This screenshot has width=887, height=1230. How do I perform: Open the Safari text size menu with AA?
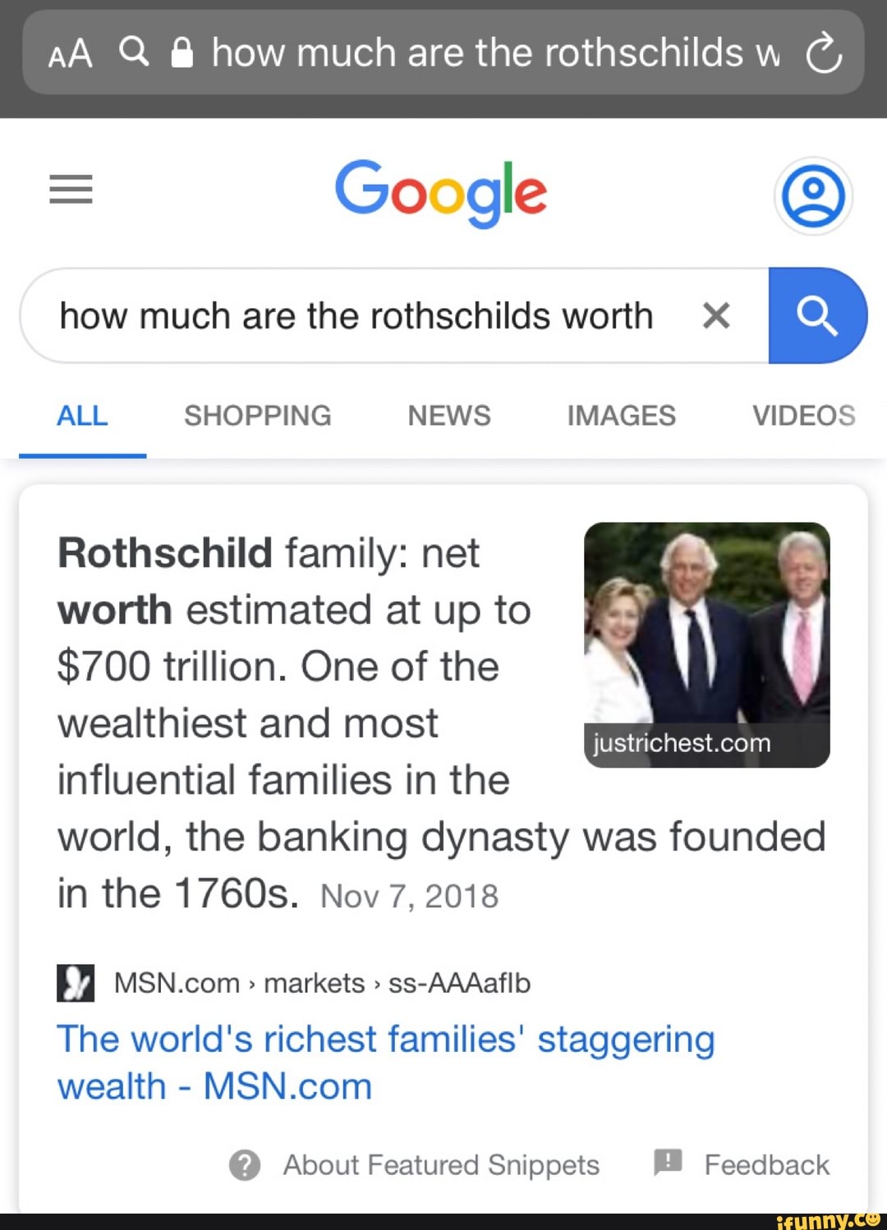[69, 53]
